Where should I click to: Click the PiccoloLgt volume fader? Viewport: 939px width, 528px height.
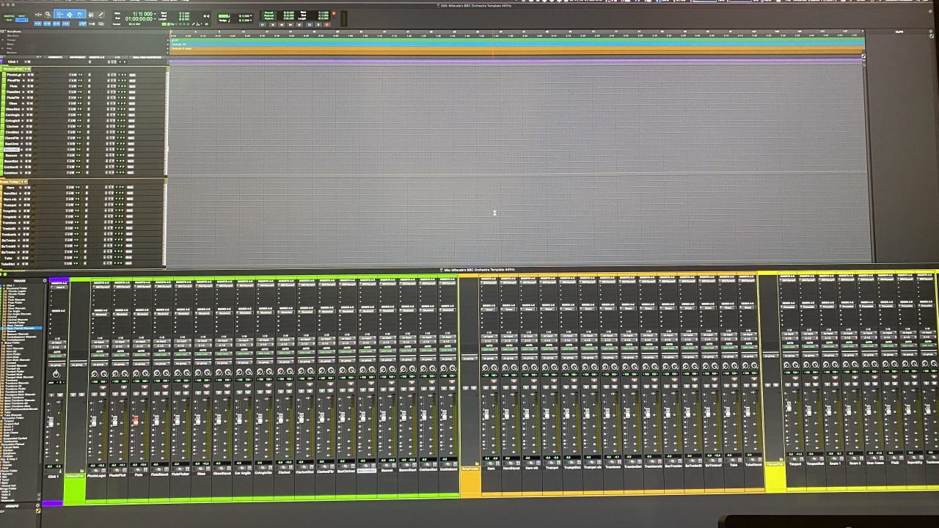tap(94, 421)
